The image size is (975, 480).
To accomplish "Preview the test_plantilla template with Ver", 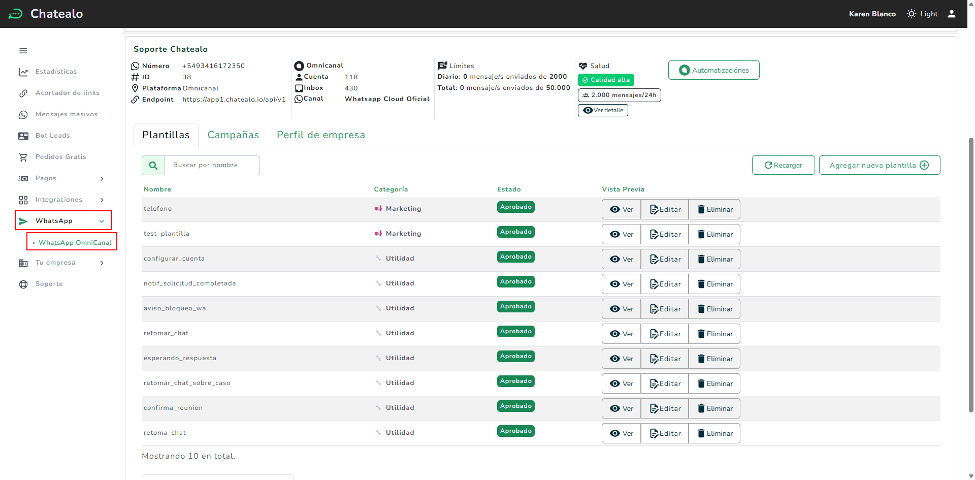I will [622, 234].
